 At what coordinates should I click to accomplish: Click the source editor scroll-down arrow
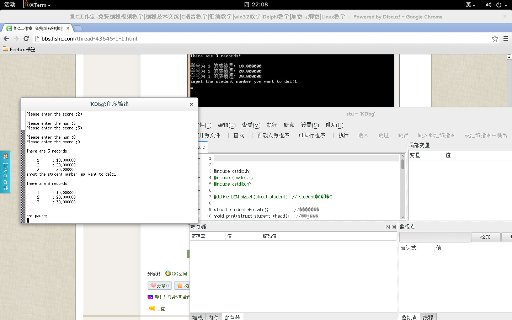(402, 217)
